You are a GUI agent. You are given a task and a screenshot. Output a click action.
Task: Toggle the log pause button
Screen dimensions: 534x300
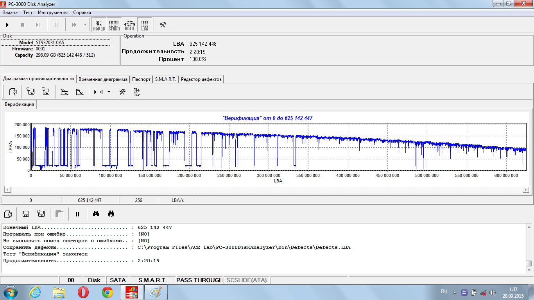(x=77, y=214)
